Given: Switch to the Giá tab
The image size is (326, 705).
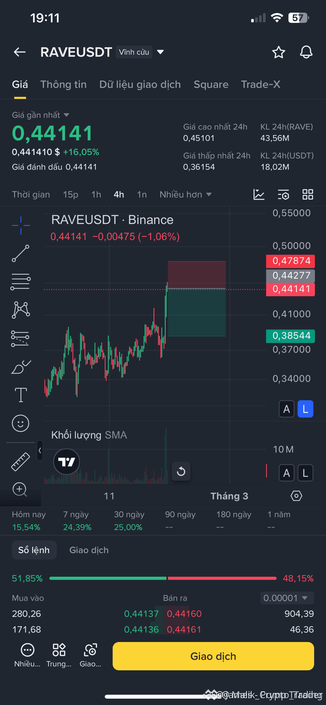Looking at the screenshot, I should pyautogui.click(x=20, y=85).
